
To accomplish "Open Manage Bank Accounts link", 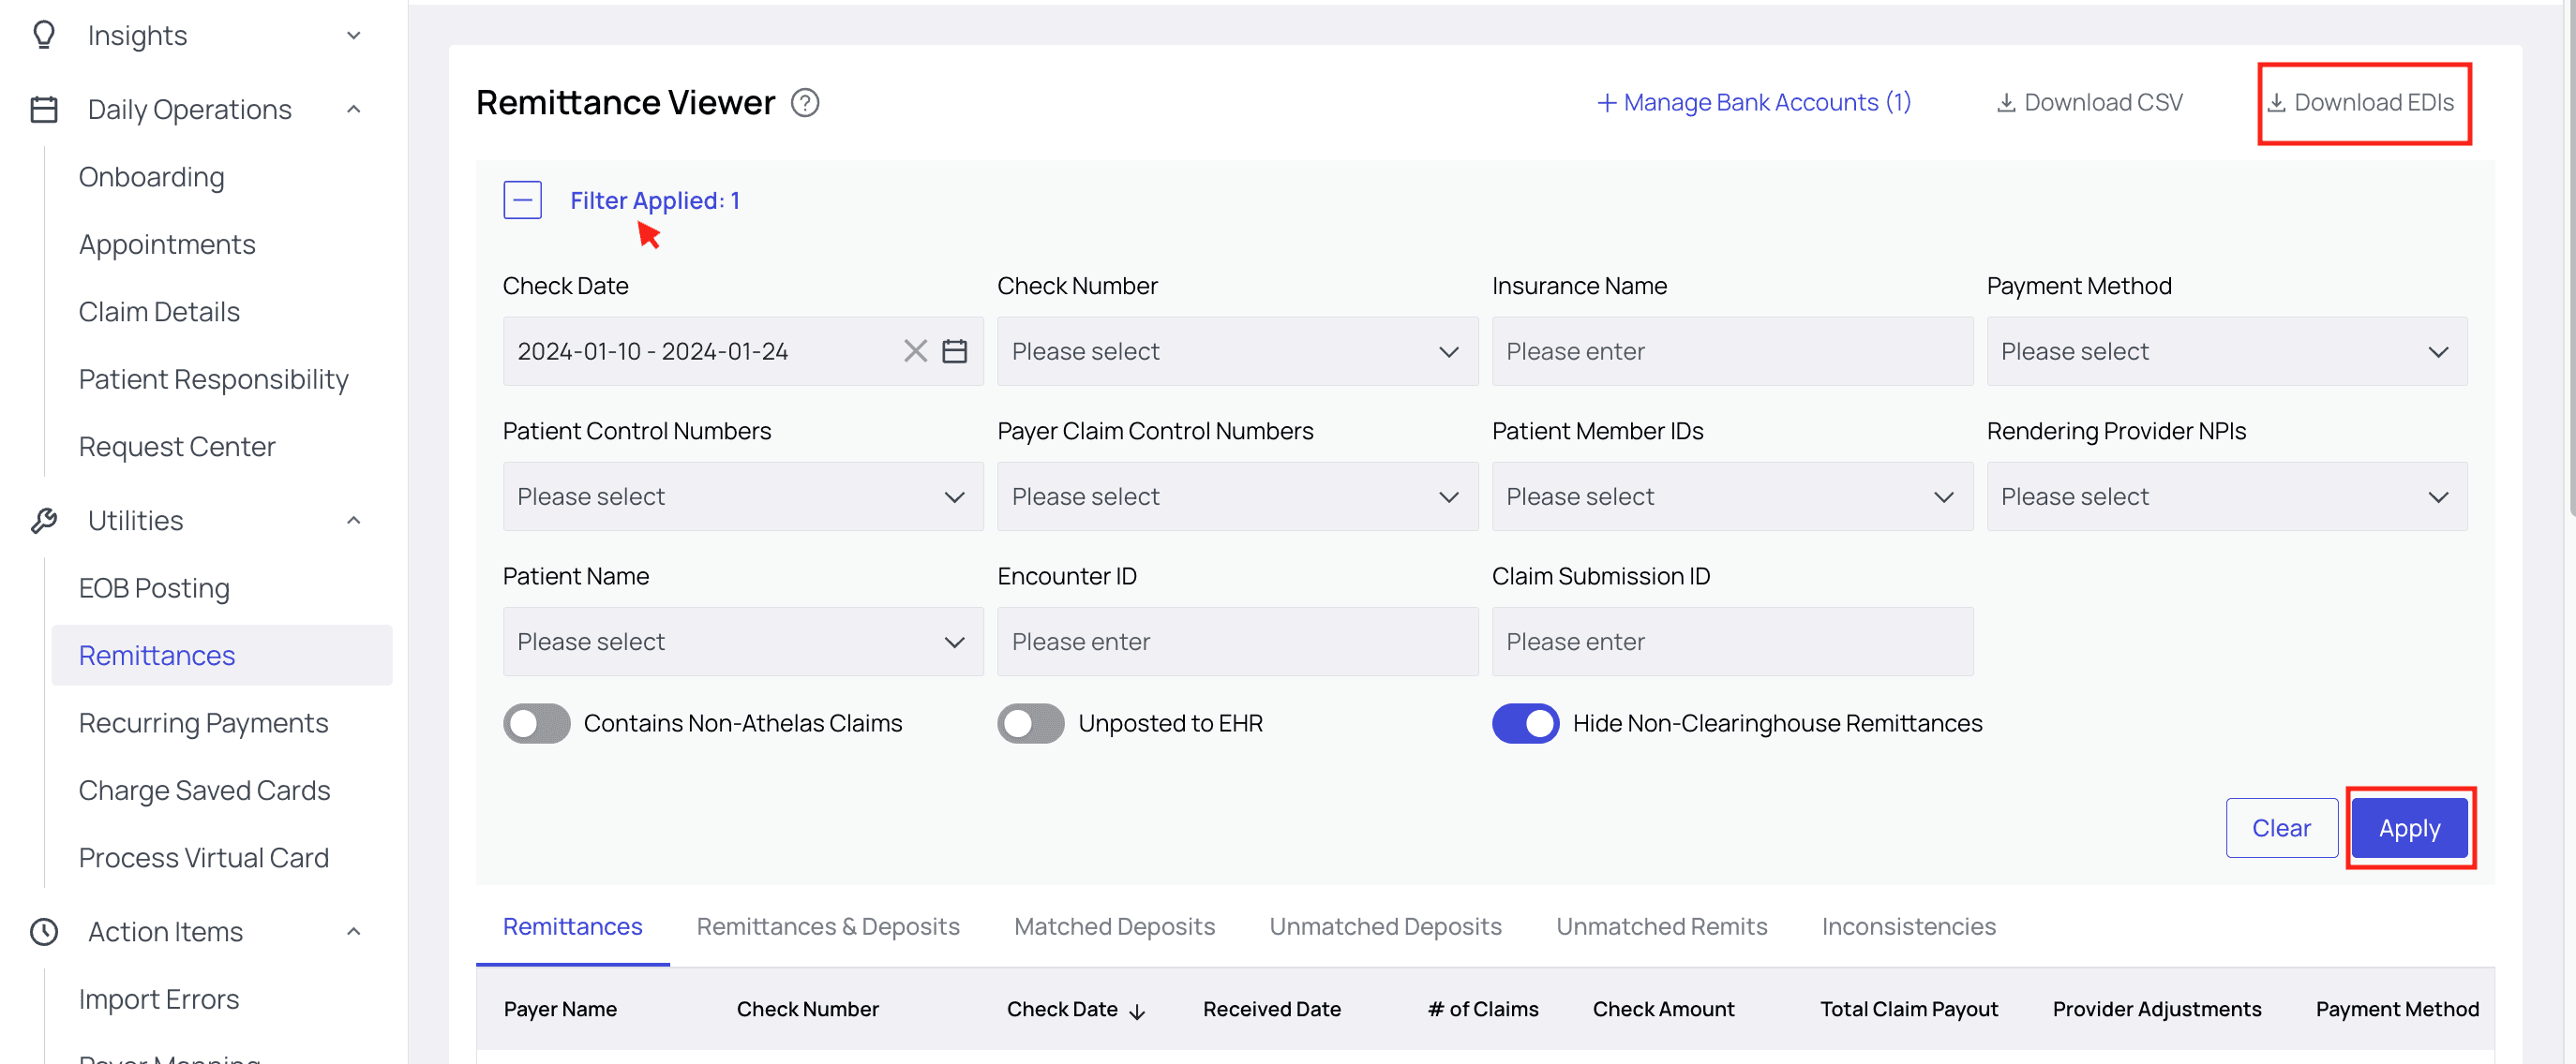I will click(x=1753, y=103).
